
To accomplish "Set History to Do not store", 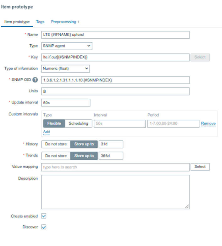I will tap(56, 144).
